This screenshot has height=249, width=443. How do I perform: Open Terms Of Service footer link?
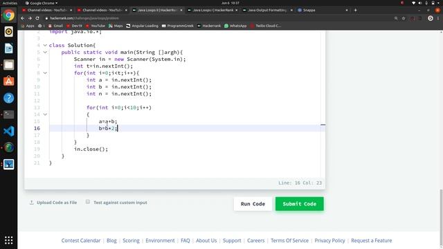289,241
